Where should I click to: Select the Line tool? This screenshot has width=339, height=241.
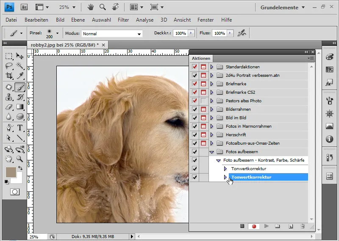point(20,138)
